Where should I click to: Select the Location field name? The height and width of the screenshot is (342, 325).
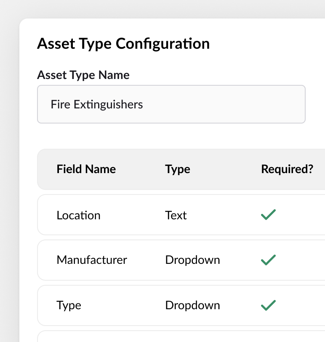[78, 216]
